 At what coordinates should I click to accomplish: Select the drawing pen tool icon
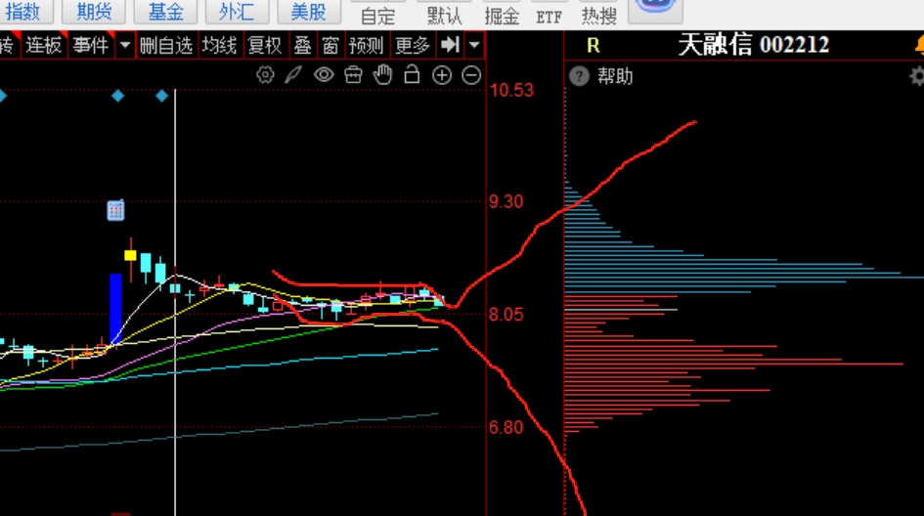[293, 75]
